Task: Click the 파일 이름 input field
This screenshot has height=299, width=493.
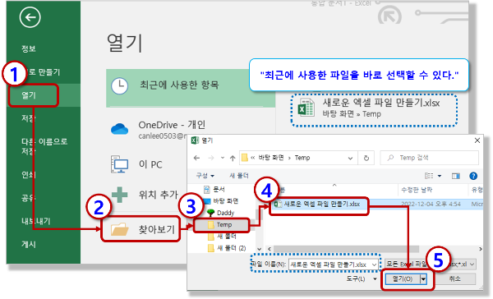Action: pos(329,264)
